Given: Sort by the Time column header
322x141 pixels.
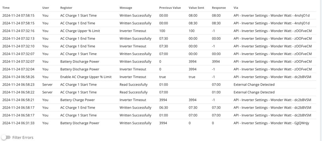Looking at the screenshot, I should pos(6,8).
